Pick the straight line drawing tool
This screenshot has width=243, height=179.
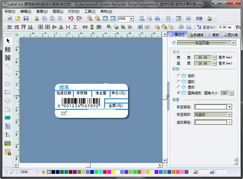click(x=7, y=66)
